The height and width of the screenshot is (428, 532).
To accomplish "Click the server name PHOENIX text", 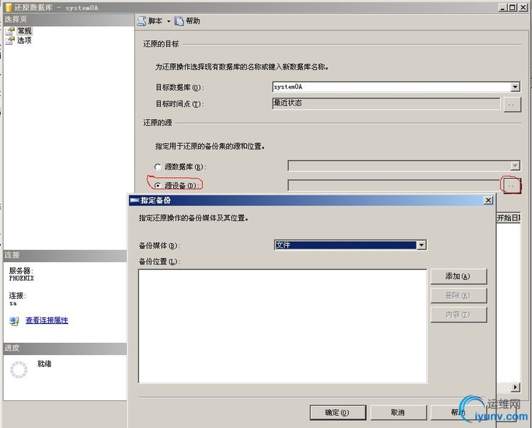I will pyautogui.click(x=21, y=278).
